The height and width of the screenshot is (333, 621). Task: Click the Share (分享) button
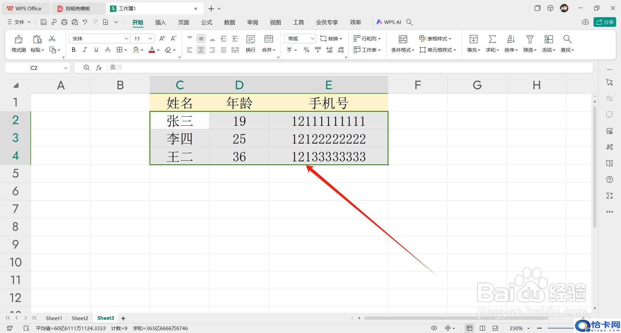pos(605,22)
